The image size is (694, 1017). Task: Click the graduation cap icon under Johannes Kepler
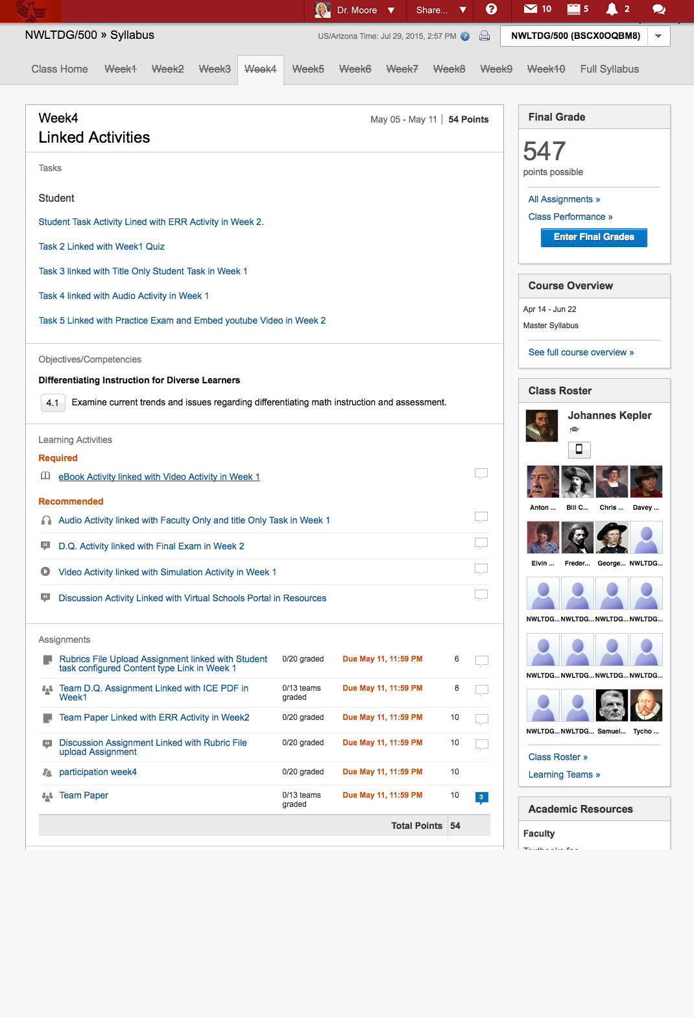pyautogui.click(x=574, y=429)
